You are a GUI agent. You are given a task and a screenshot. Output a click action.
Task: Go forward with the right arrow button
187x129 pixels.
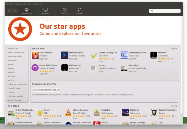pyautogui.click(x=14, y=11)
